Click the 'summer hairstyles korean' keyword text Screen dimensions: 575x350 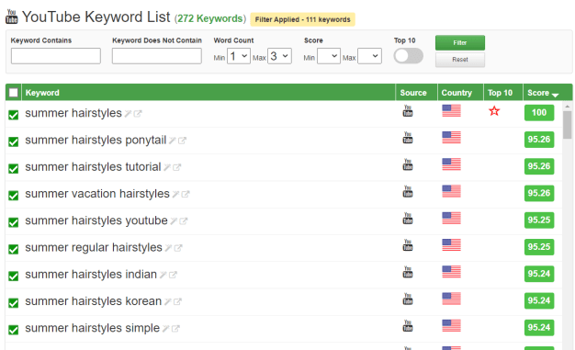click(x=93, y=301)
